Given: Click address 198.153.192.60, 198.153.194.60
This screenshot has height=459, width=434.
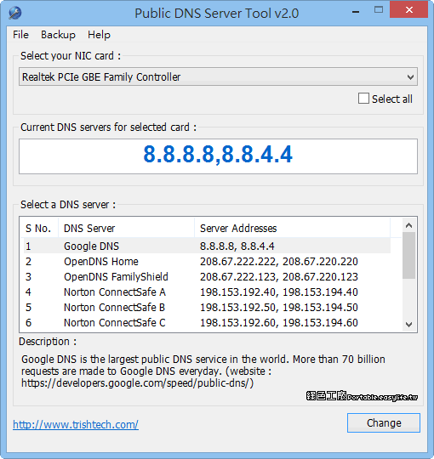Looking at the screenshot, I should tap(278, 323).
